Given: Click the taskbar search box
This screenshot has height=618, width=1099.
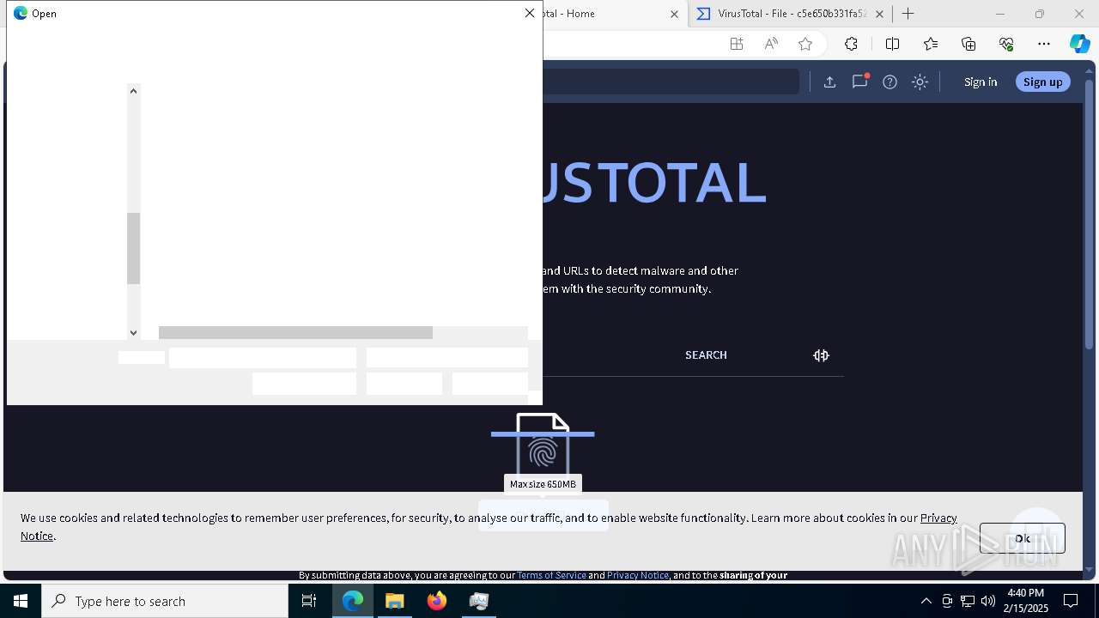Looking at the screenshot, I should click(x=165, y=601).
